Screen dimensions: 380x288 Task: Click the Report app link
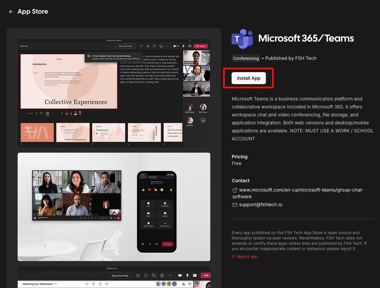[x=247, y=257]
